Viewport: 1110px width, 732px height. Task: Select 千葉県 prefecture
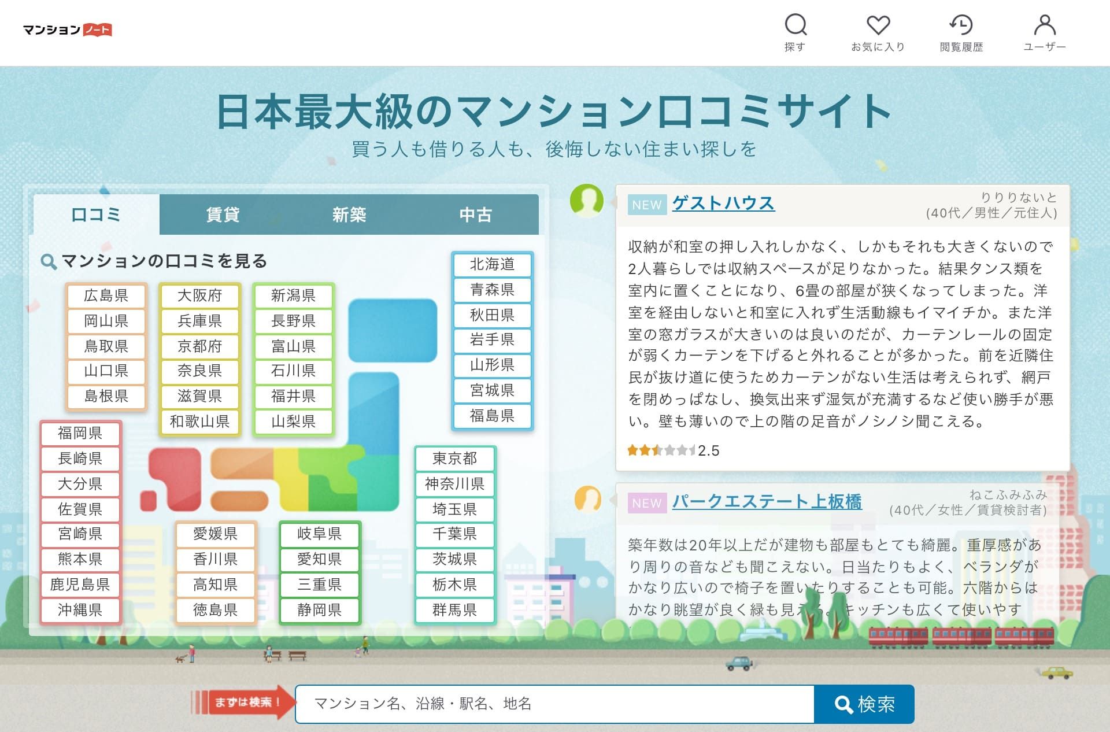(455, 534)
